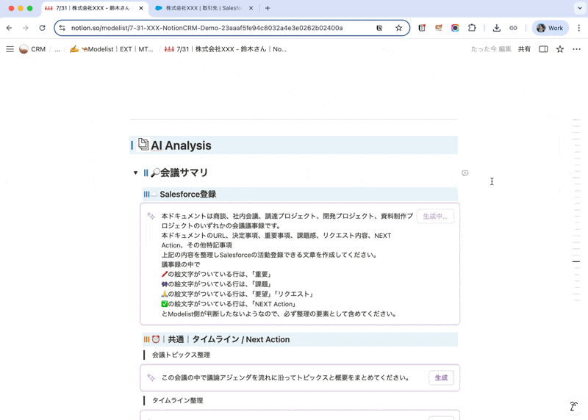Favorite this Notion page with the star icon
Screen dimensions: 588x420
click(560, 49)
